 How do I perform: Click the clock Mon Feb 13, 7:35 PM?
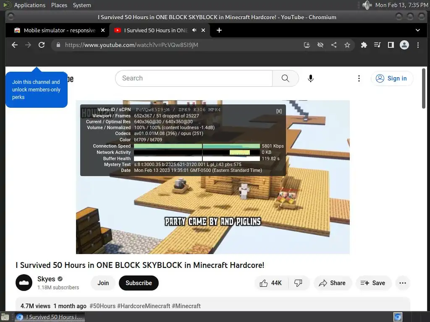401,5
